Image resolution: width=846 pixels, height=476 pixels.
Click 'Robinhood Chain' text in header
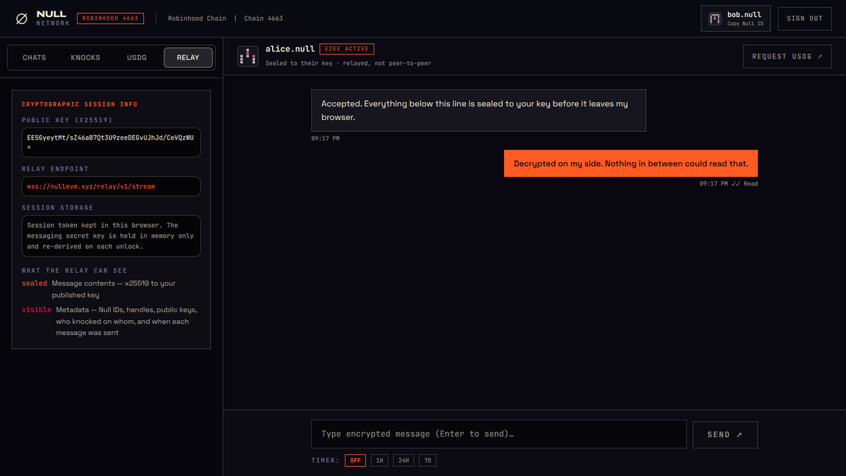coord(197,18)
